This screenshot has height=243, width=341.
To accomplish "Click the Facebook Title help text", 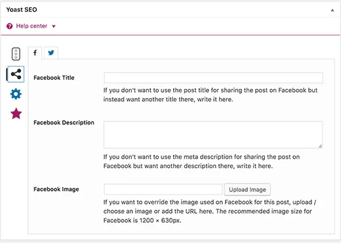I will (x=211, y=95).
